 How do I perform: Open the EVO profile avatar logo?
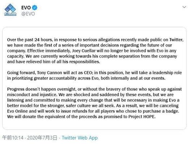(x=10, y=10)
